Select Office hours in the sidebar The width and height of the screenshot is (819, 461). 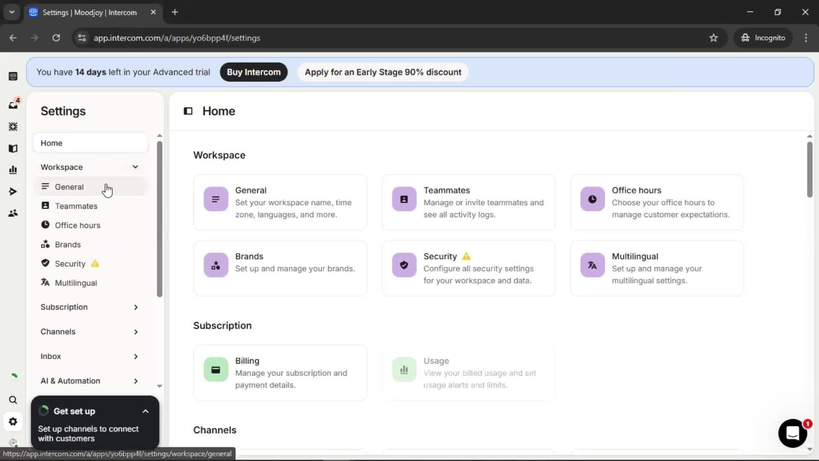(x=90, y=225)
